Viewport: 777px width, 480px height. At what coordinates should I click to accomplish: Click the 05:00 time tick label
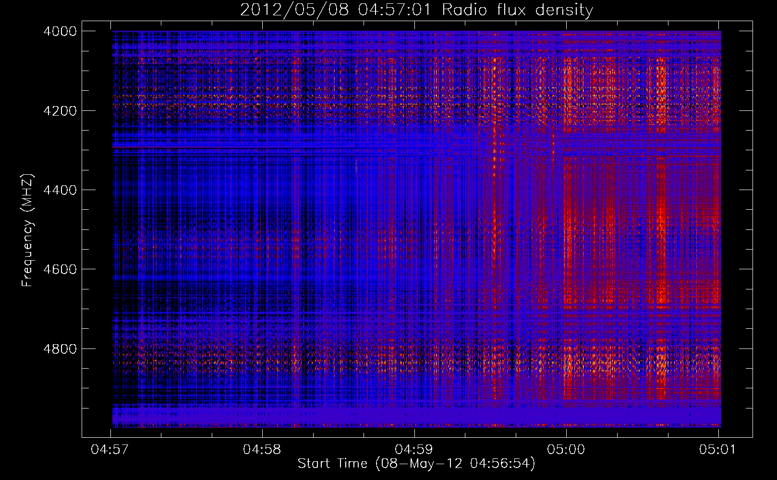click(566, 450)
